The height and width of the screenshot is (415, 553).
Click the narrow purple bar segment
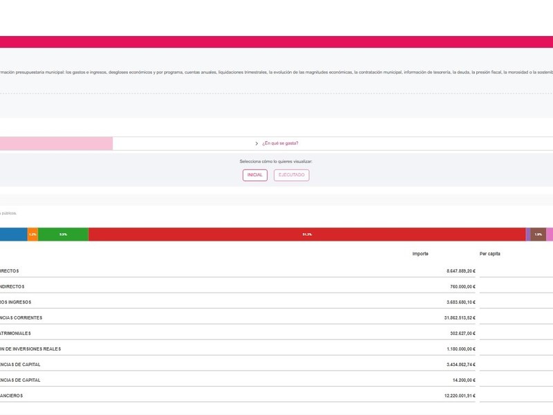point(528,234)
